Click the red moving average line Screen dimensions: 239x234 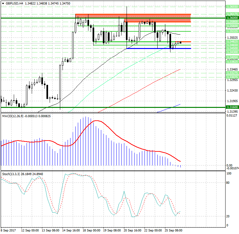pos(144,86)
